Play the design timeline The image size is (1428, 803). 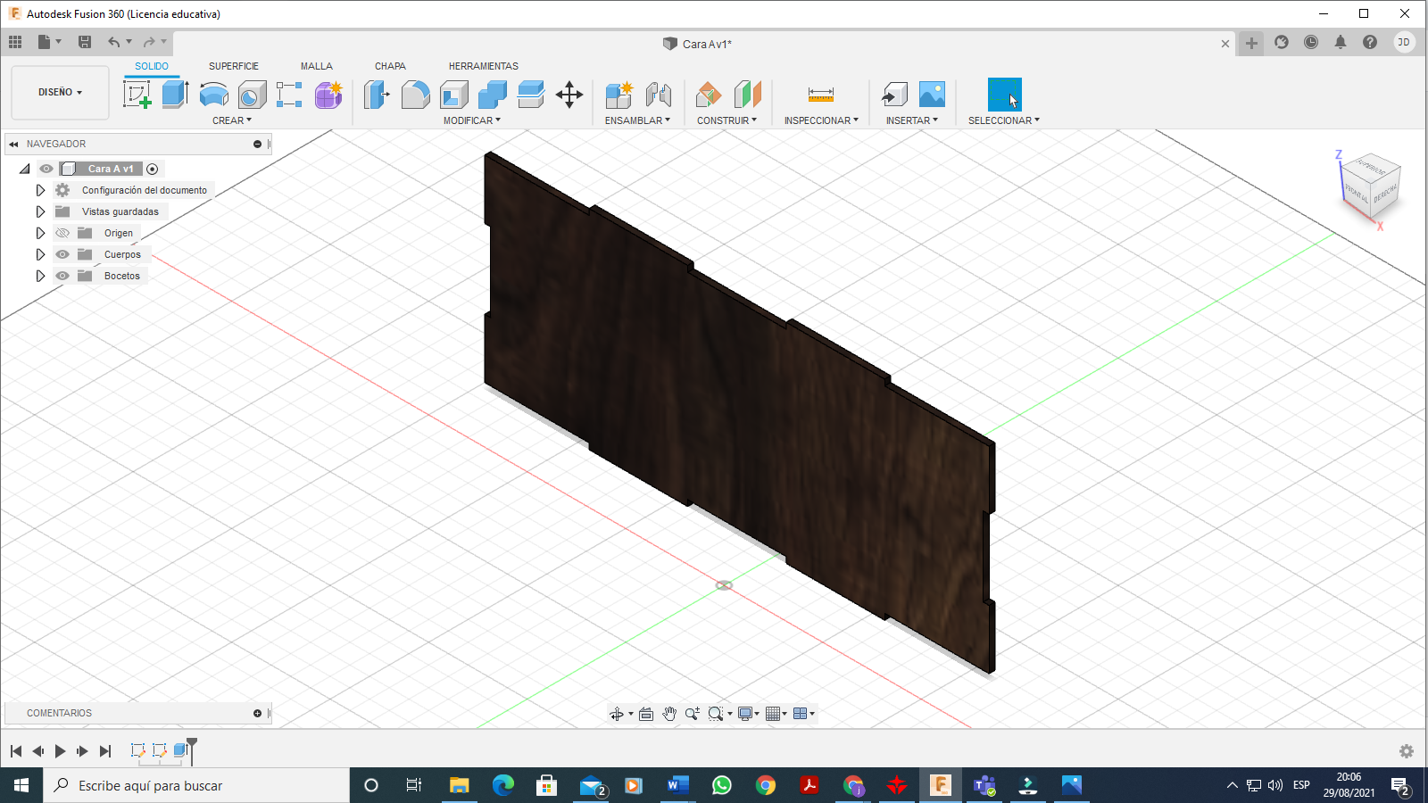click(60, 751)
